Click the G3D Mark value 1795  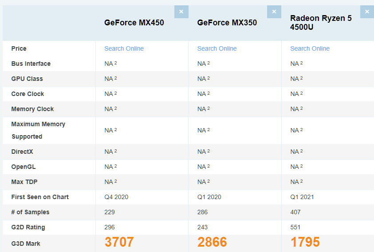[305, 242]
